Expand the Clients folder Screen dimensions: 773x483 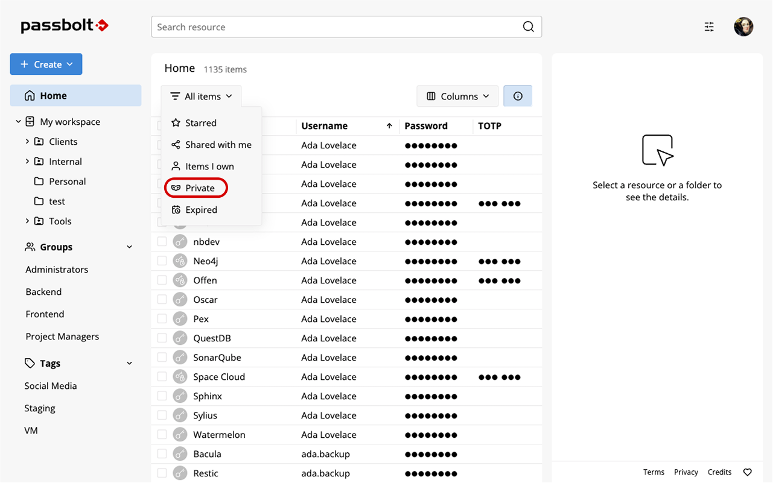tap(27, 142)
